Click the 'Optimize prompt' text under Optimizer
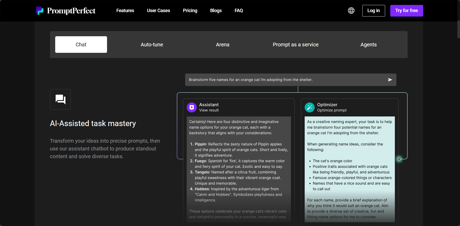 pos(332,110)
